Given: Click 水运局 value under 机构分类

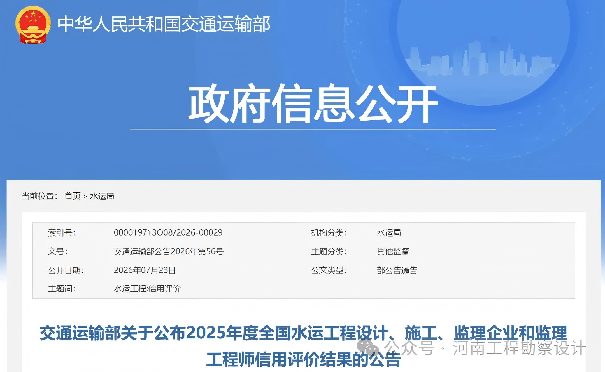Looking at the screenshot, I should [x=389, y=232].
